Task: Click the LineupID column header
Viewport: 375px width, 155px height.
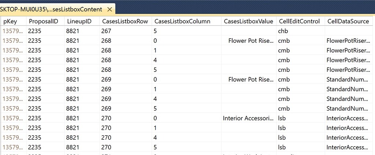Action: pyautogui.click(x=79, y=21)
